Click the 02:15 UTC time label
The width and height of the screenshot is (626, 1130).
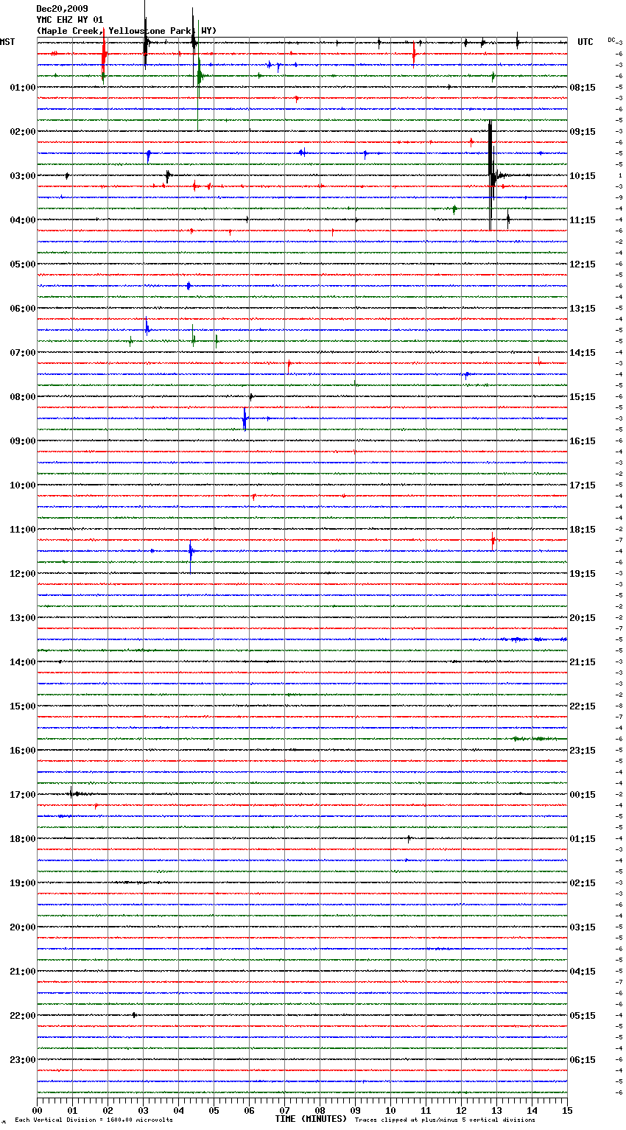(583, 883)
